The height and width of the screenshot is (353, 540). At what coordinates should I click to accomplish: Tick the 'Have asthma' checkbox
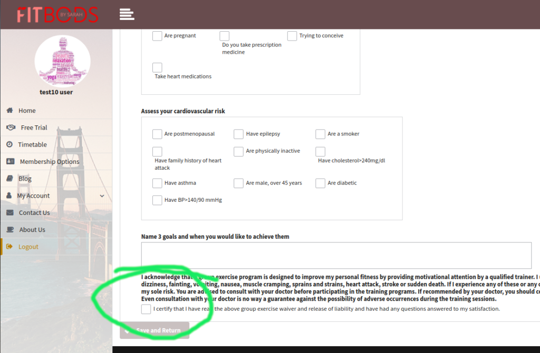point(157,183)
